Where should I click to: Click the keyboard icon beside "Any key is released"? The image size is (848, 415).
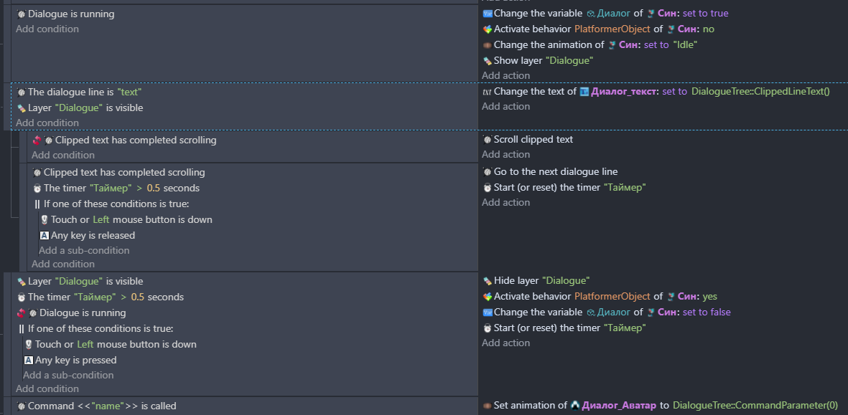pyautogui.click(x=44, y=235)
